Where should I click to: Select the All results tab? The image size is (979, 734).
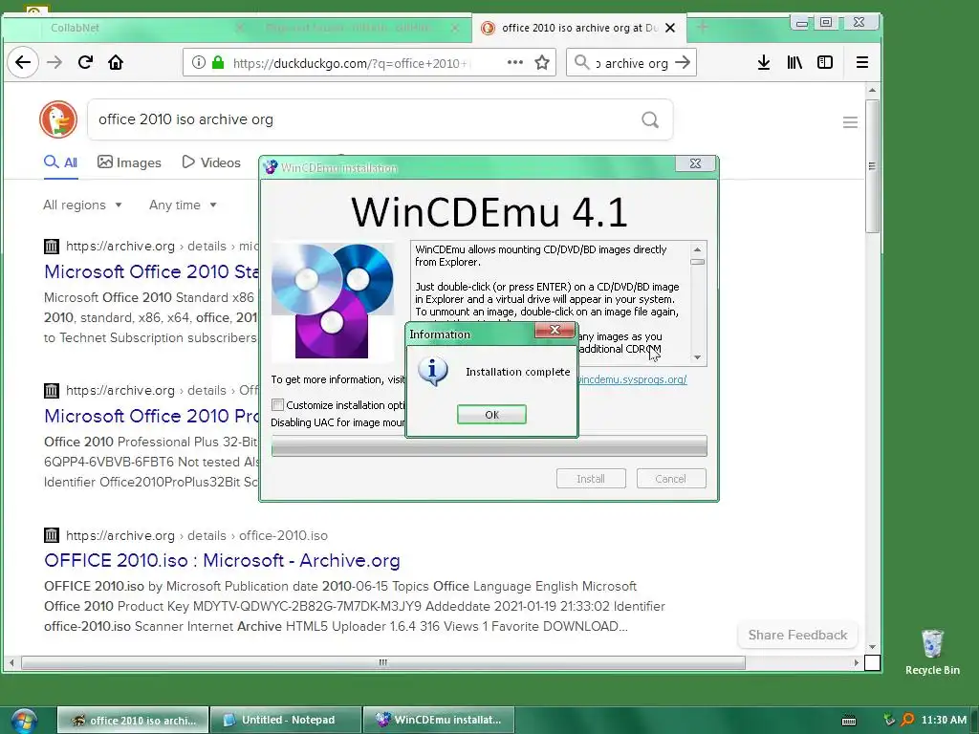click(x=60, y=162)
